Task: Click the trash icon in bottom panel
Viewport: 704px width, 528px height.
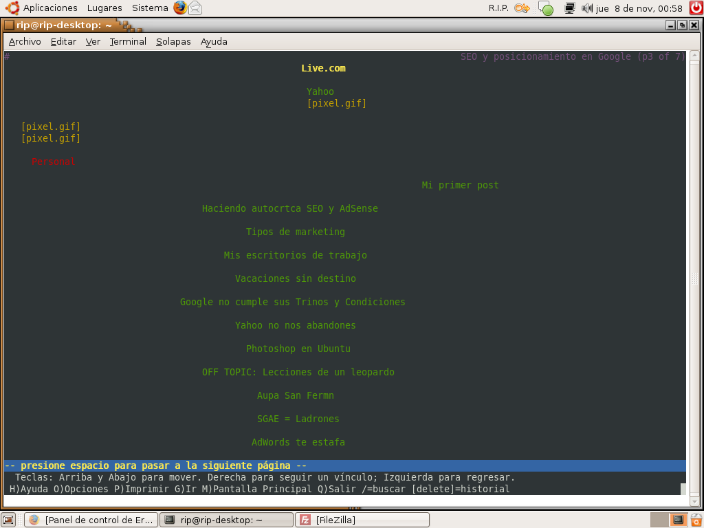Action: click(697, 520)
